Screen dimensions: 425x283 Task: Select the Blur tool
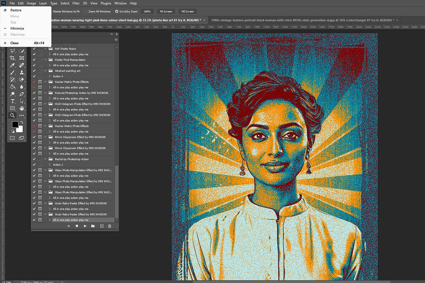point(22,87)
